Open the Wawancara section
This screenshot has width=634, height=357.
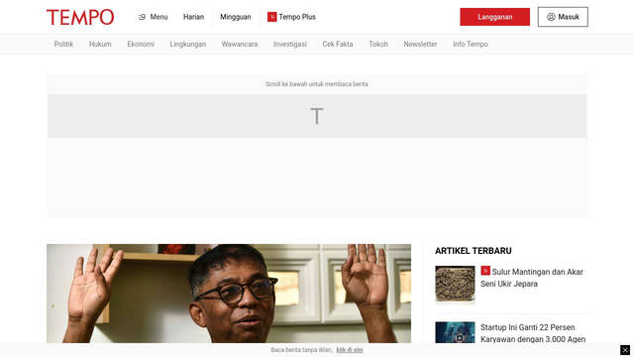(x=240, y=44)
